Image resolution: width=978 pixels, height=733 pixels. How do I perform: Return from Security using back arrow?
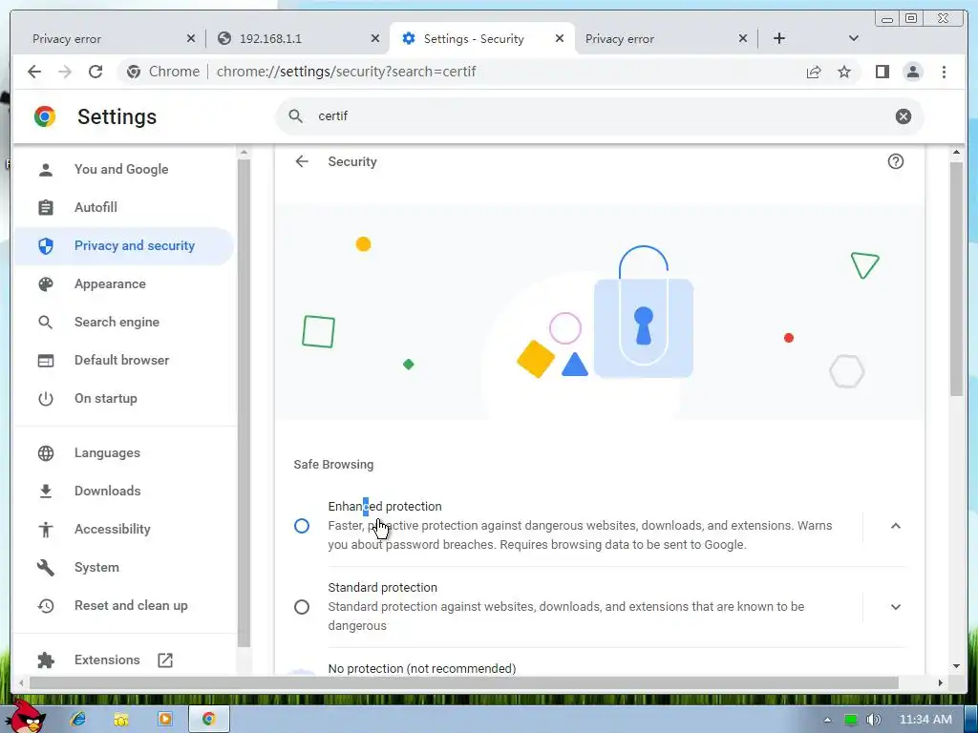point(302,162)
